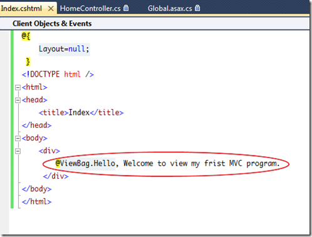The width and height of the screenshot is (312, 237).
Task: Close the Index.cshtml tab
Action: click(51, 9)
